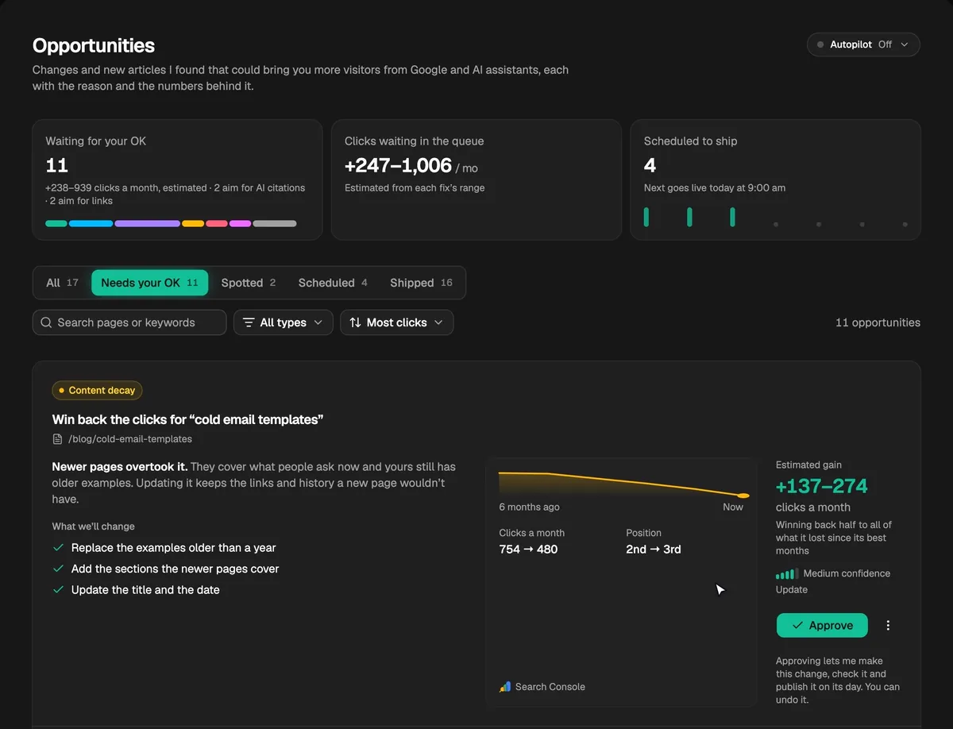
Task: Click the confidence bars icon beside Medium confidence
Action: point(786,573)
